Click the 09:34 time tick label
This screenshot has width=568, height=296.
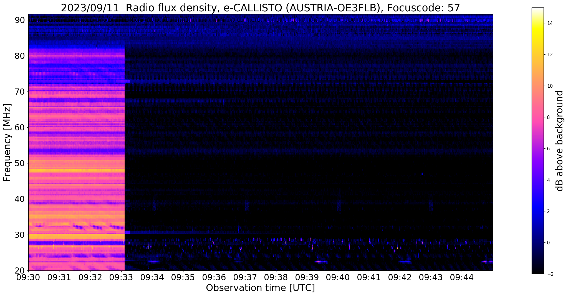point(152,277)
